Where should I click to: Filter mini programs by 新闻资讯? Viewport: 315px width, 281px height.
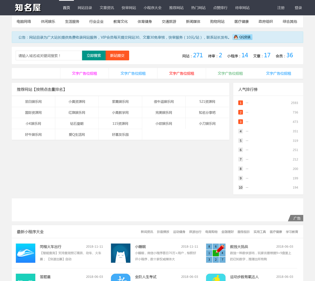point(147,232)
